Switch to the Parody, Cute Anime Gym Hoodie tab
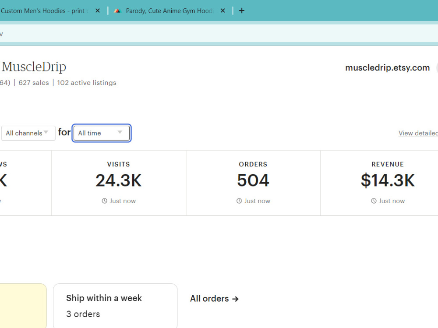 pyautogui.click(x=170, y=11)
